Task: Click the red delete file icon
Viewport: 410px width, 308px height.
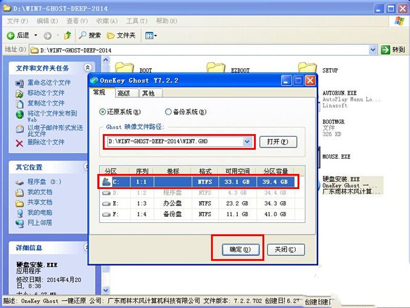Action: click(19, 143)
